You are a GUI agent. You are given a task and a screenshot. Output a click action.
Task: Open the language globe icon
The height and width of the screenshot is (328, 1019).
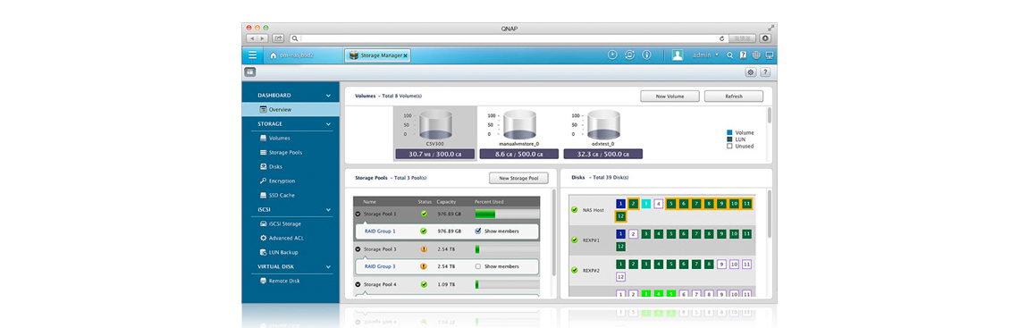tap(756, 55)
